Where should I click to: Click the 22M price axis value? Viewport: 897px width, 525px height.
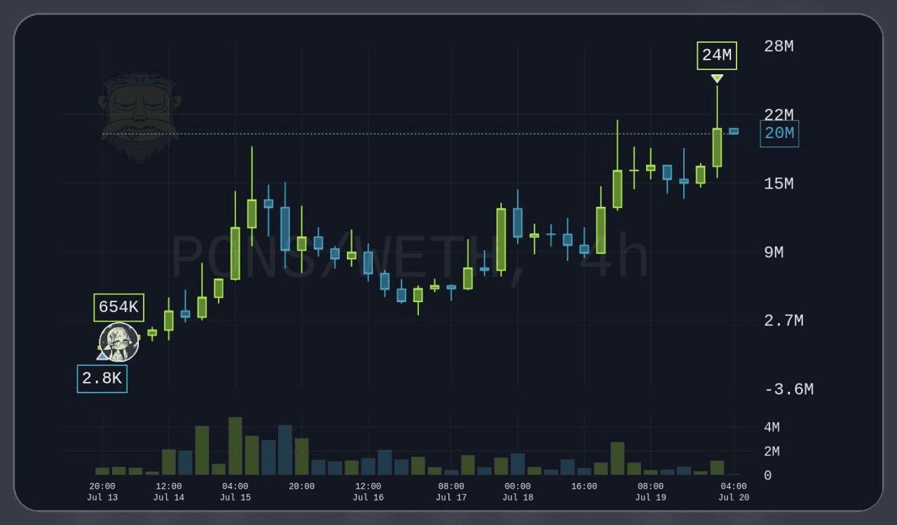click(779, 115)
